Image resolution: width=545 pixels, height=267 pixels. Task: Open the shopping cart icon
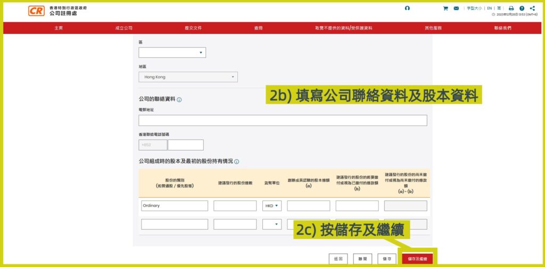(445, 9)
